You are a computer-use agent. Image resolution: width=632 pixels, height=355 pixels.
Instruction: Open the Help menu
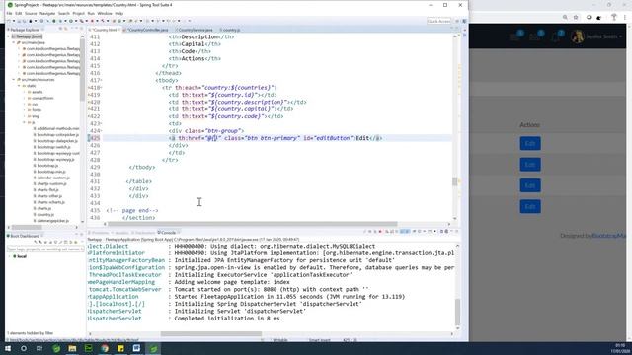[x=118, y=13]
